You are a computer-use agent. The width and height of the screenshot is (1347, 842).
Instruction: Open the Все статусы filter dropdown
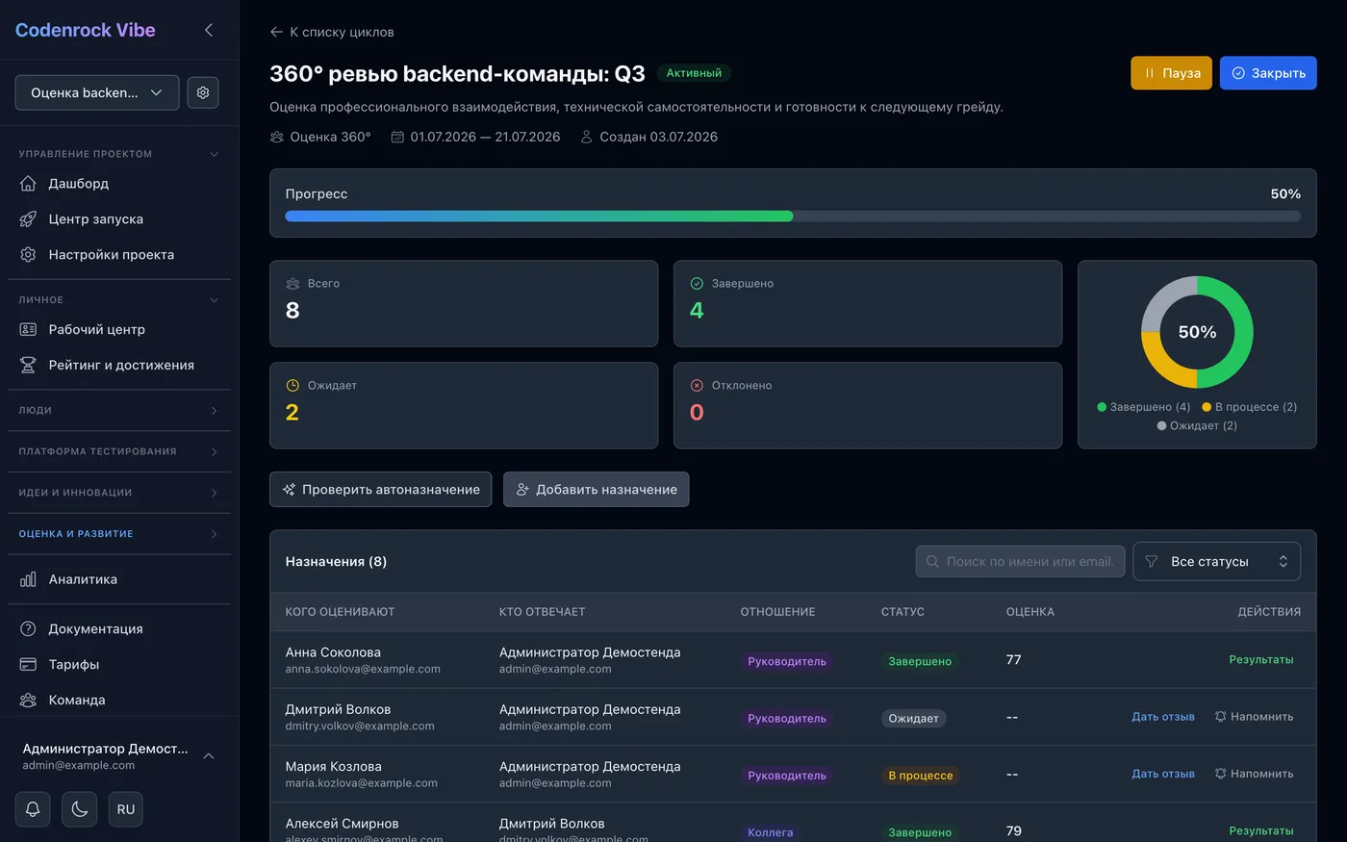[1216, 562]
